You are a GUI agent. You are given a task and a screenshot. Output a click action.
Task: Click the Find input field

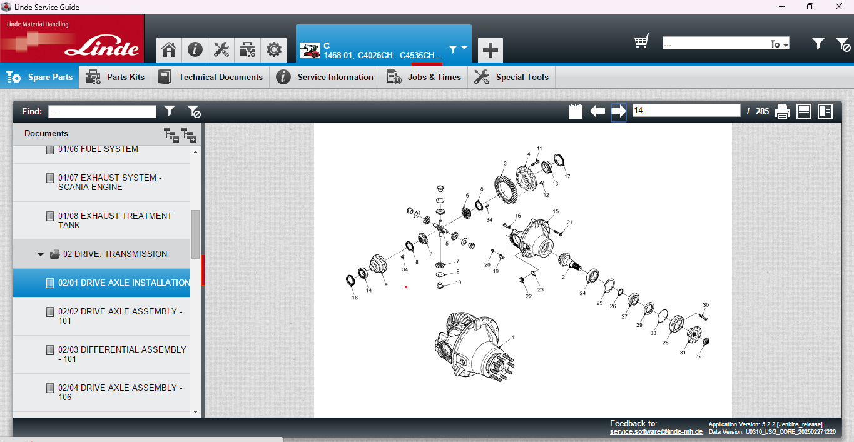102,111
